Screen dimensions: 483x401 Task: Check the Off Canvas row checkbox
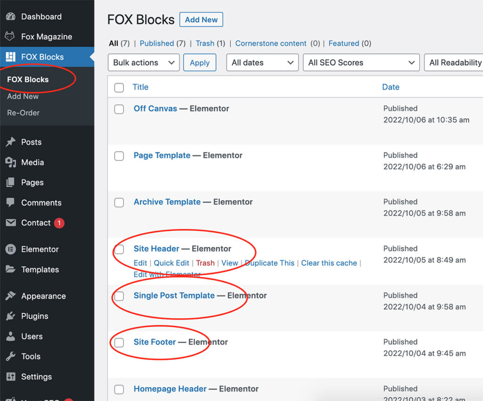point(119,109)
